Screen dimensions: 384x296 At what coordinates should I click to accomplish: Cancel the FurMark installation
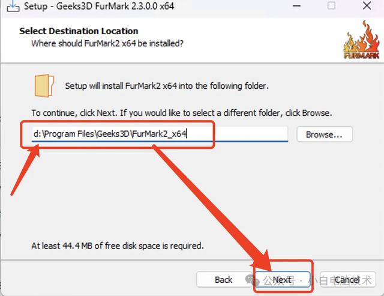coord(347,279)
